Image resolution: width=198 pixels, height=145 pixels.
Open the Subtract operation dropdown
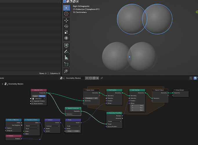click(52, 126)
